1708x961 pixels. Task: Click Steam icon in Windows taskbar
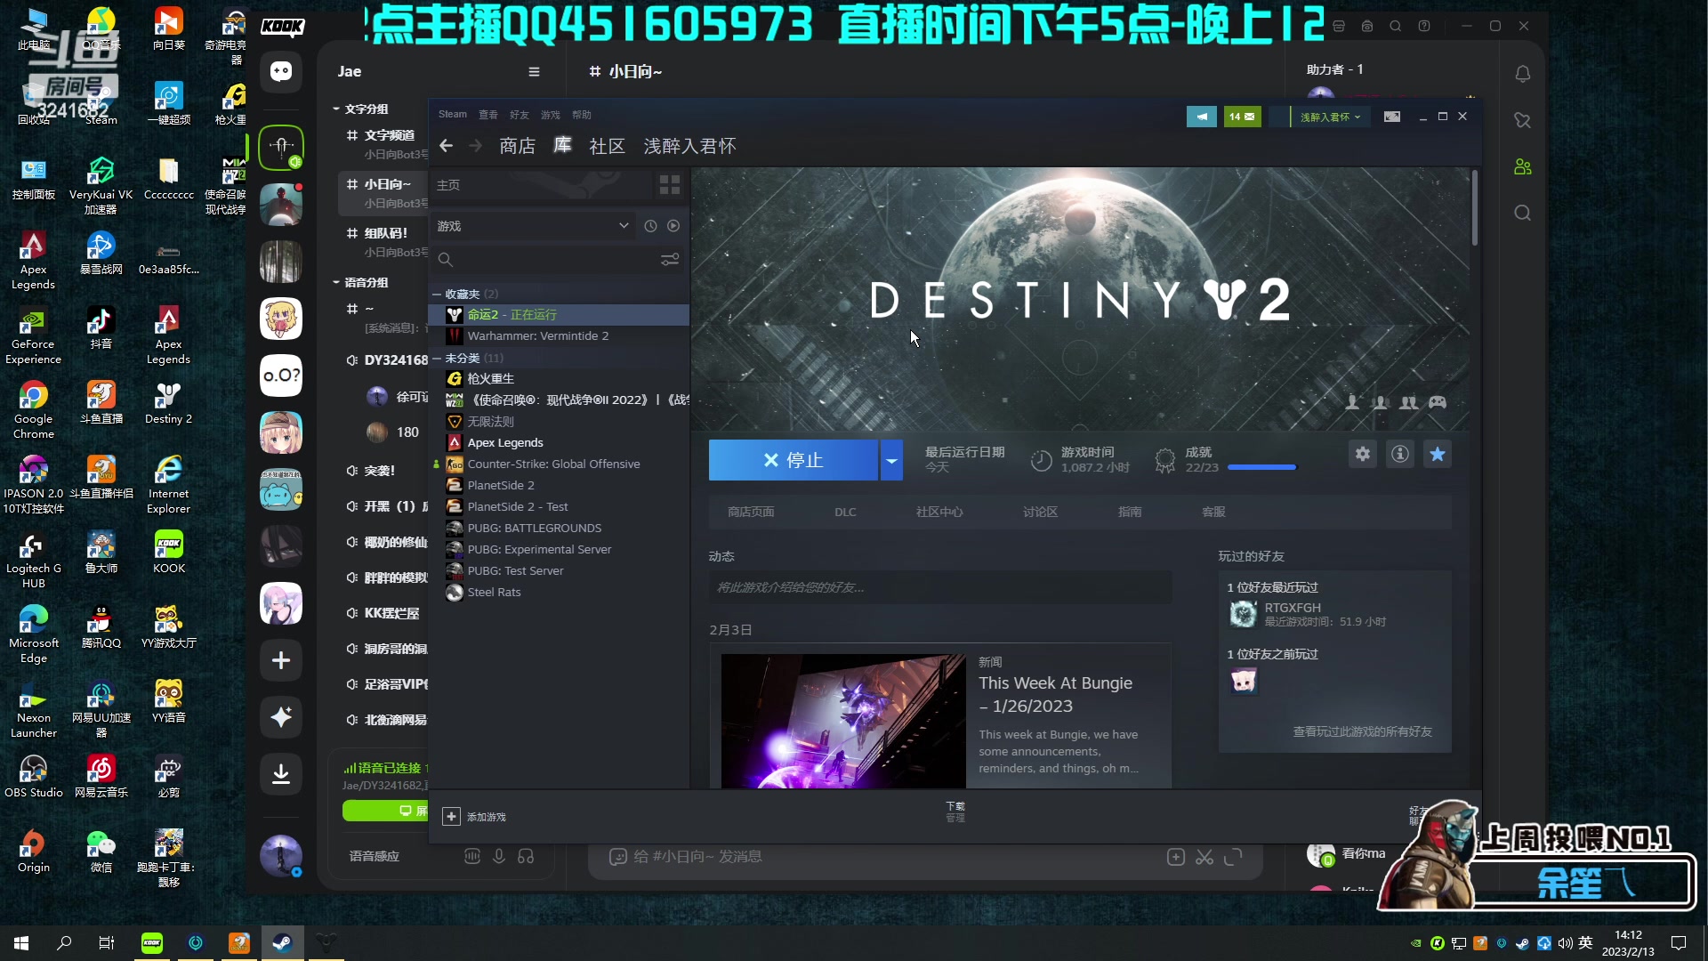pyautogui.click(x=283, y=942)
